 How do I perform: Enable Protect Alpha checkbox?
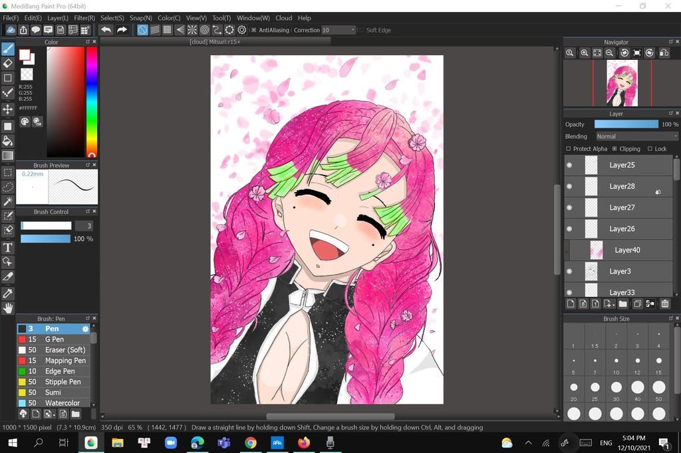tap(568, 148)
